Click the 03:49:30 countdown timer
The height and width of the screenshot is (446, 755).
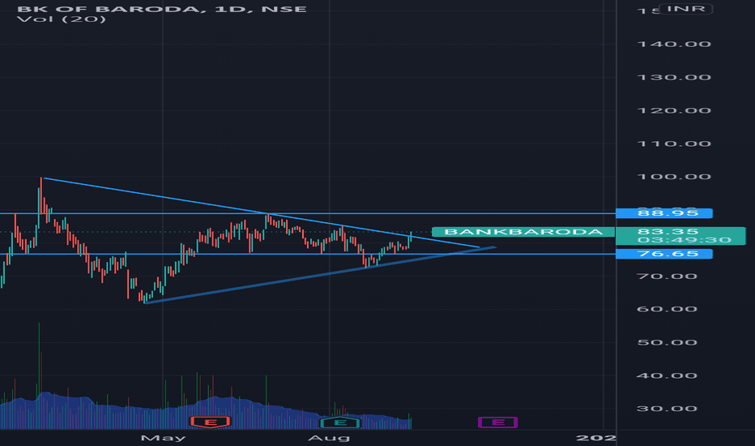(685, 240)
